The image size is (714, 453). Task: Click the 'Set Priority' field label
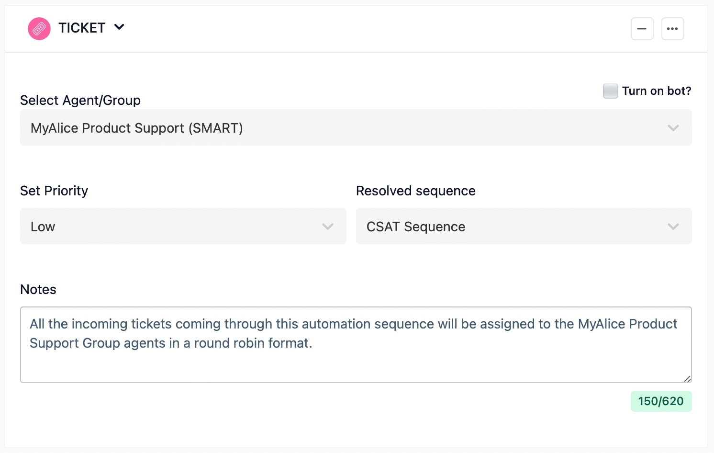54,191
